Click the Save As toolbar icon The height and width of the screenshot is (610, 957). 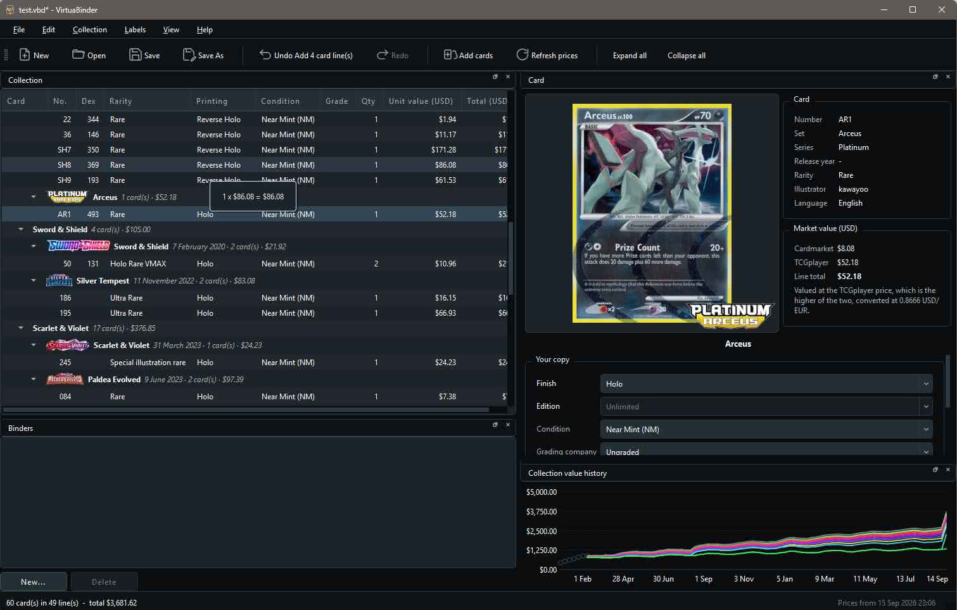pyautogui.click(x=189, y=55)
